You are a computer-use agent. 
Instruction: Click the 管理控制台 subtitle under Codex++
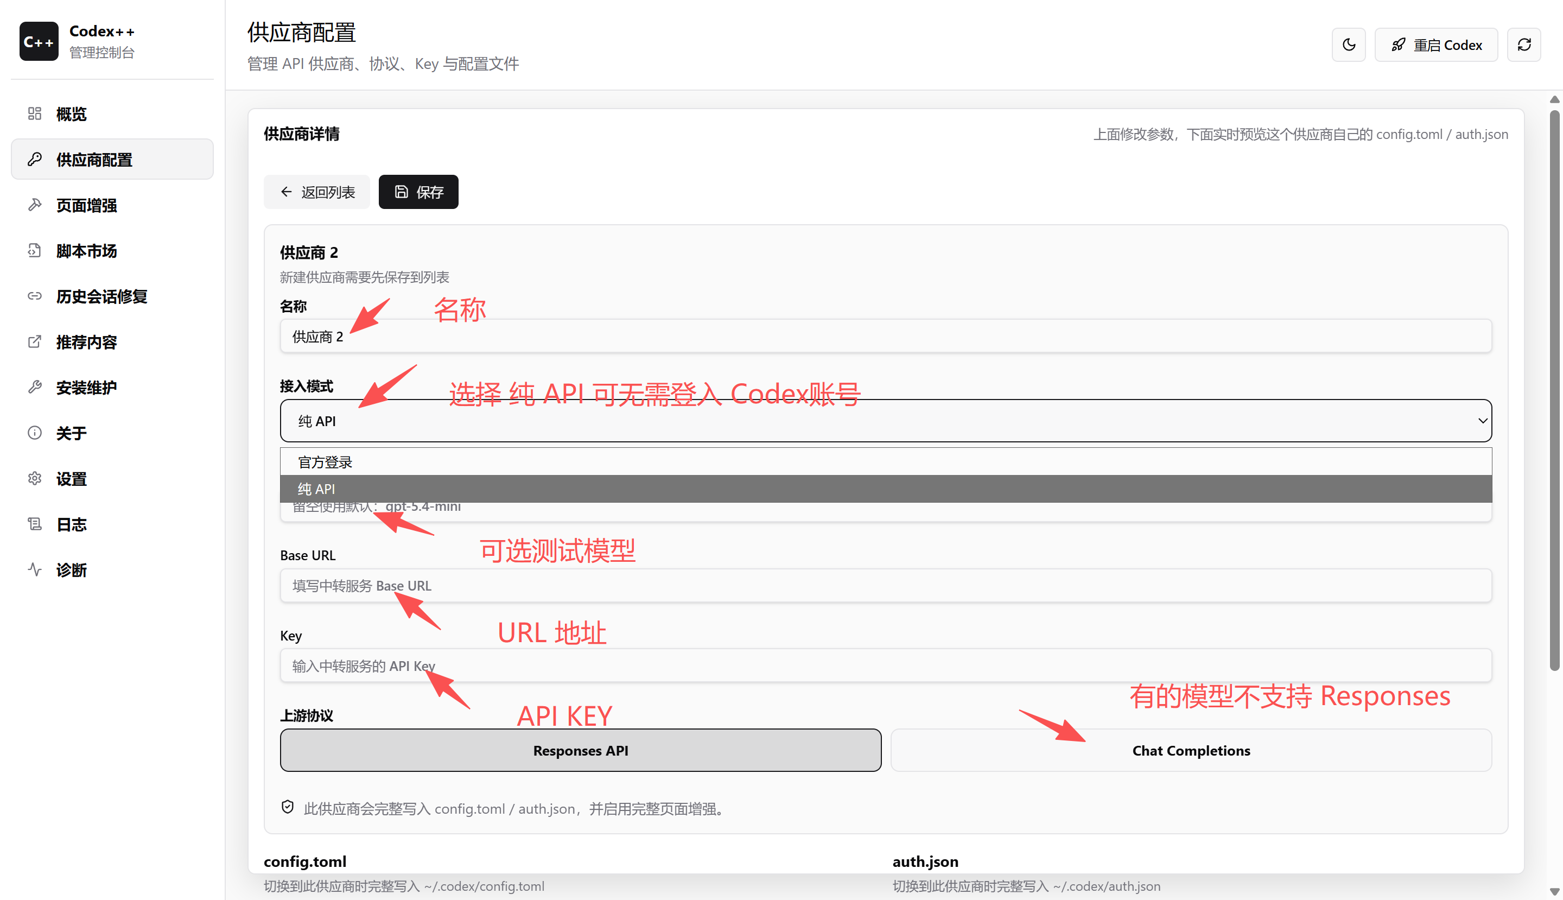coord(101,53)
